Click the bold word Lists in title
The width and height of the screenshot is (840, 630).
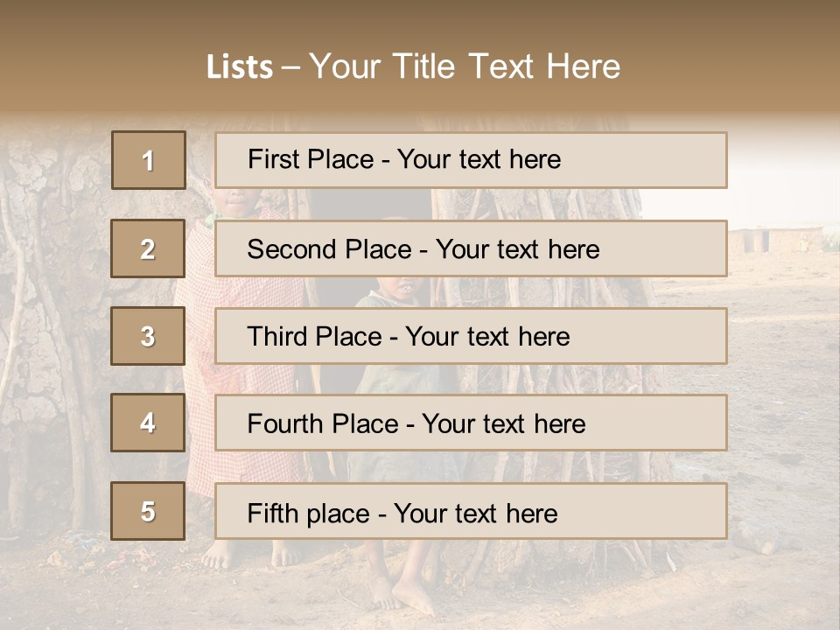click(x=239, y=67)
